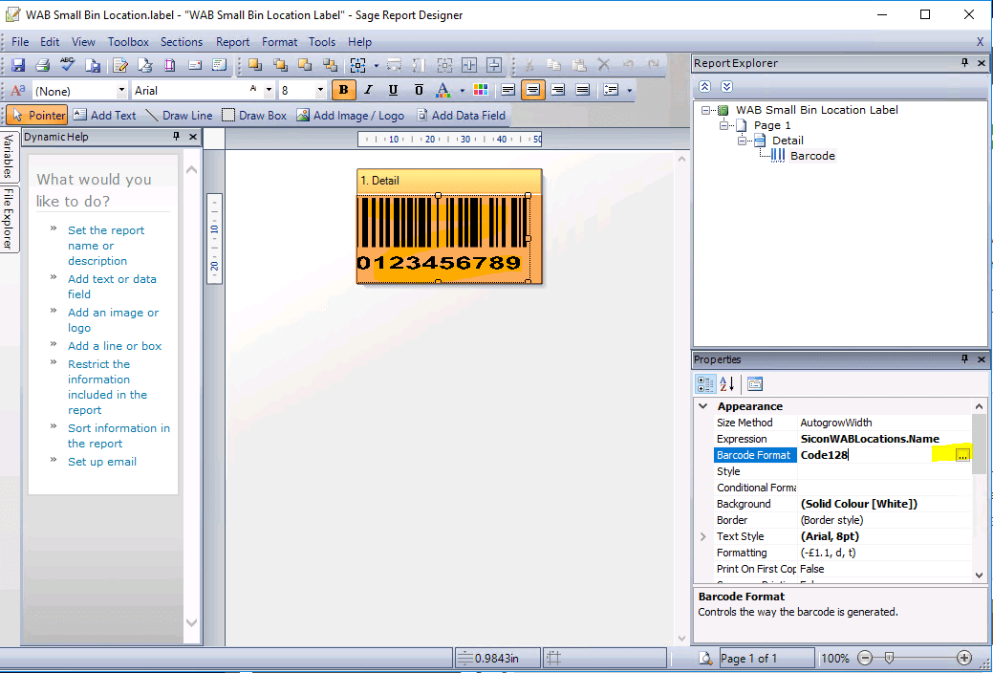Click the styles Aa icon
Screen dimensions: 993x673
coord(18,91)
